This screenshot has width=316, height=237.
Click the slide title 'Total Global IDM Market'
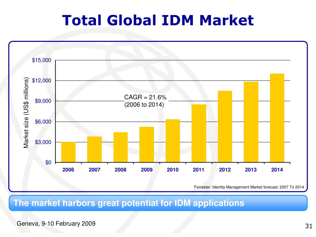(x=158, y=20)
